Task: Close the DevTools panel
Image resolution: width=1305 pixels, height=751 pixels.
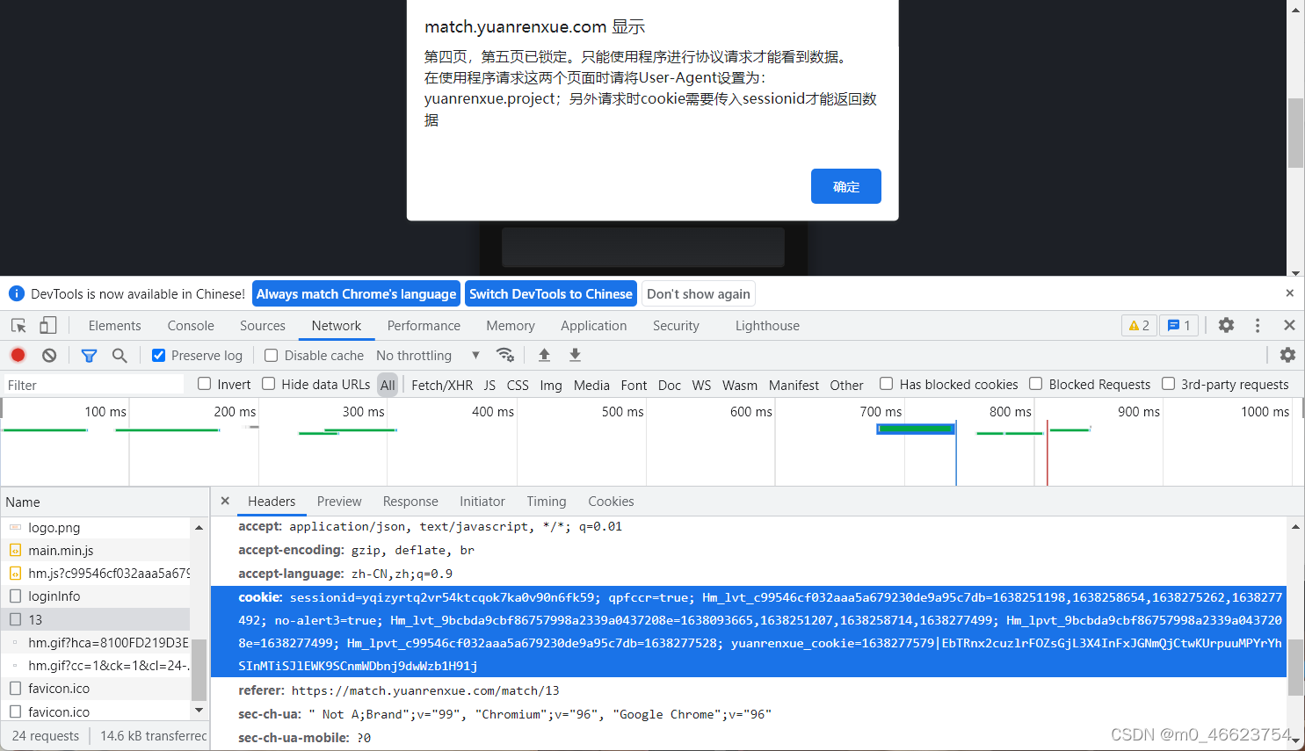Action: click(1289, 325)
